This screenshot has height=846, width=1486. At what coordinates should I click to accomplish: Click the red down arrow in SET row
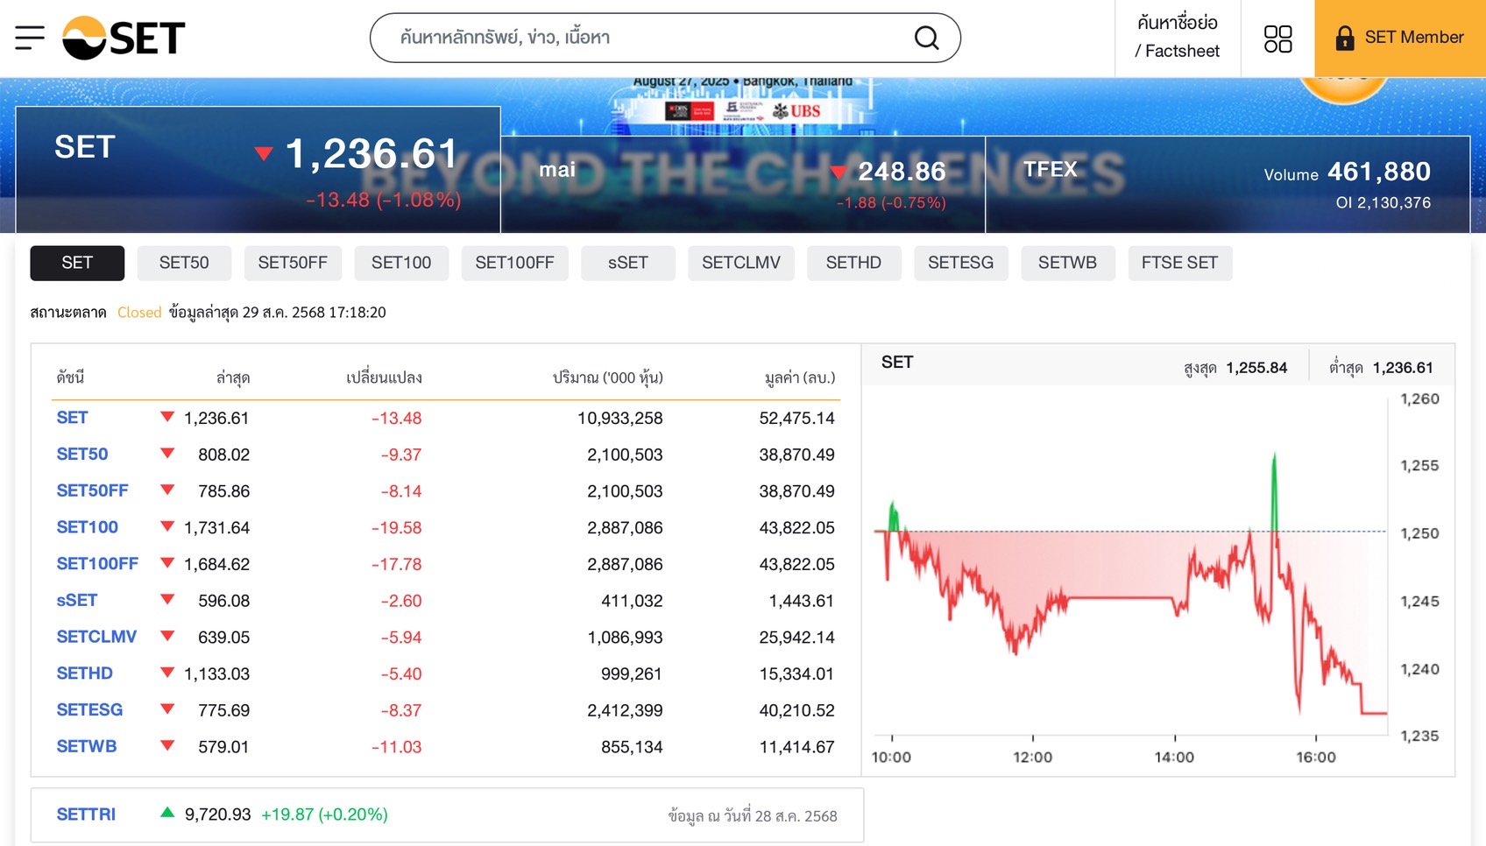point(167,417)
